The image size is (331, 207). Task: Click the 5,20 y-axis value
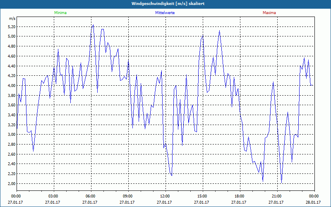point(12,26)
